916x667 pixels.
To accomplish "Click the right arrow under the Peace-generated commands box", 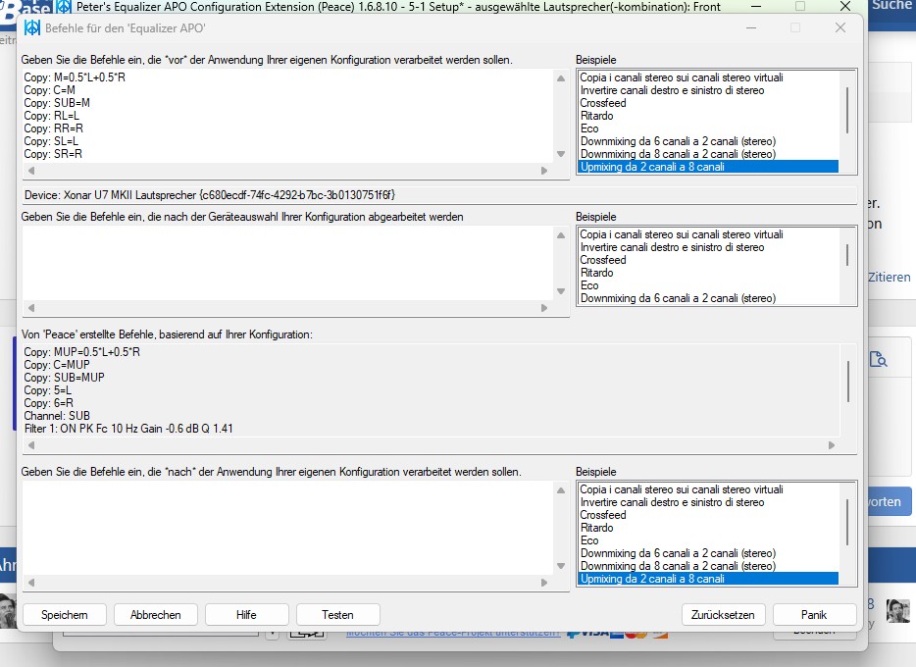I will (x=832, y=445).
